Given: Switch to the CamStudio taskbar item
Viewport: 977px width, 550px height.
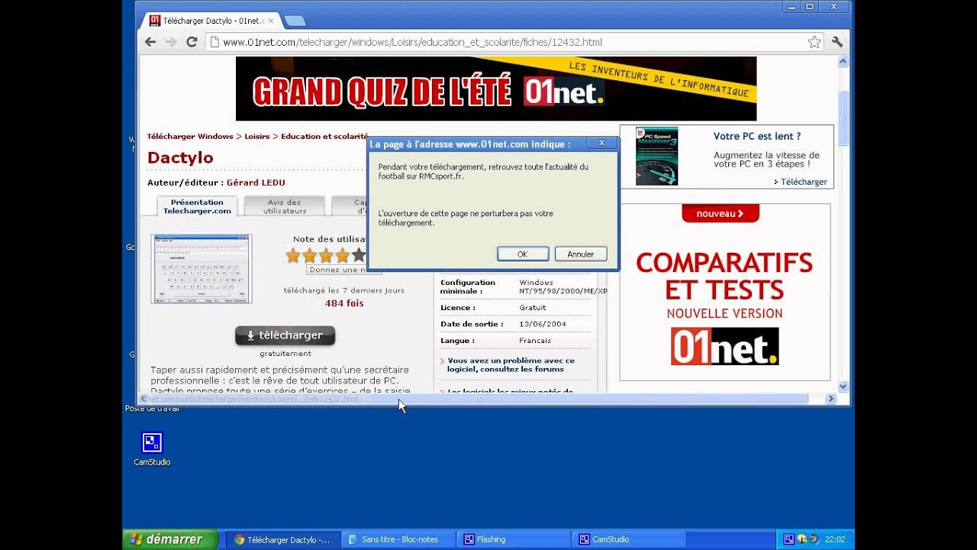Looking at the screenshot, I should [629, 539].
